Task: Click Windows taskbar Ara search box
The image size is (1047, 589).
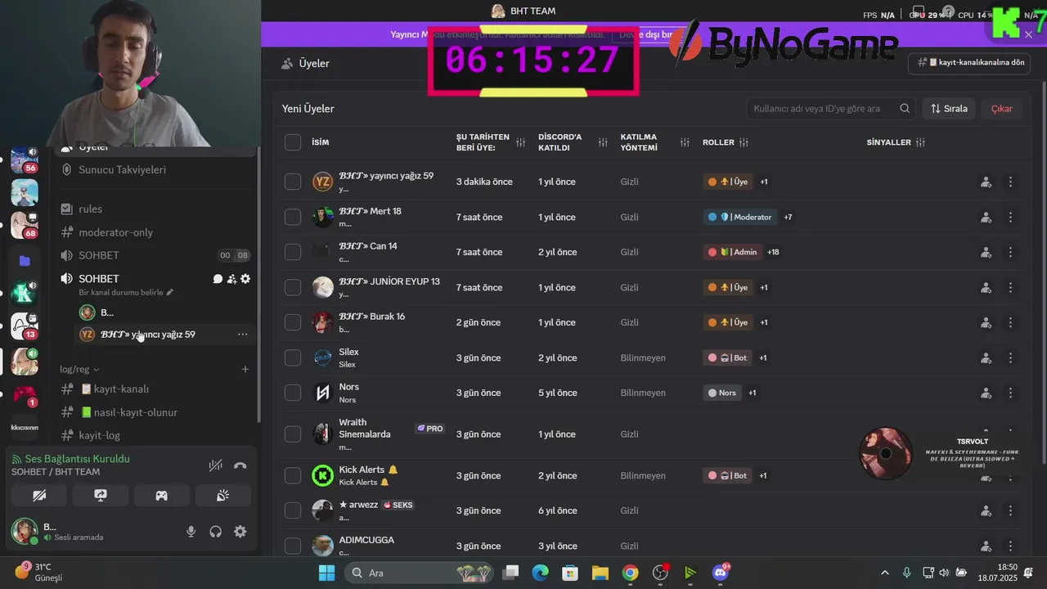Action: [420, 573]
